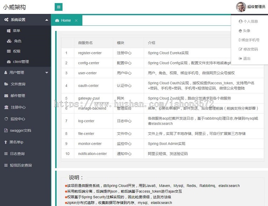
Task: Open the 权限 sidebar item
Action: coord(25,51)
